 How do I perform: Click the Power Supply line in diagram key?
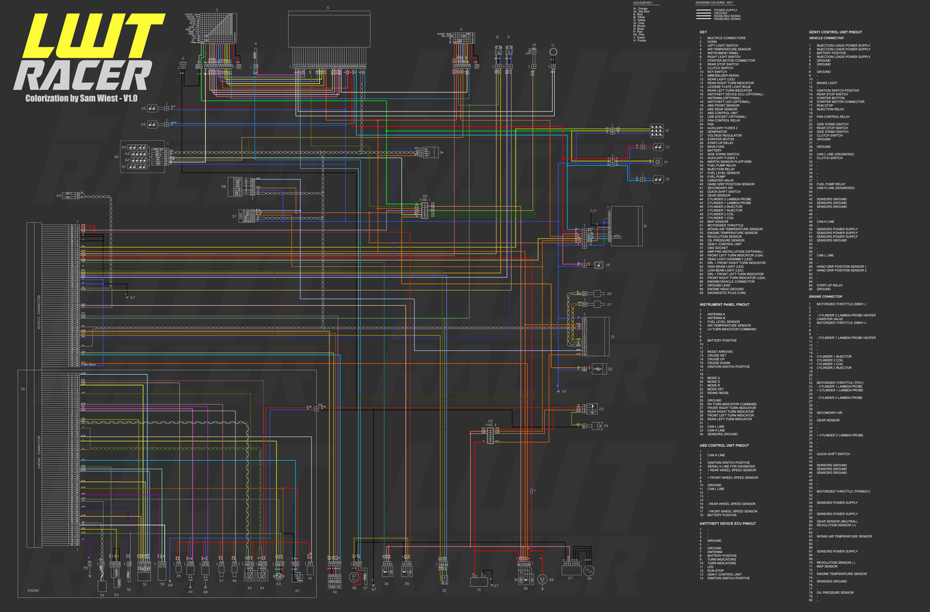(x=725, y=10)
